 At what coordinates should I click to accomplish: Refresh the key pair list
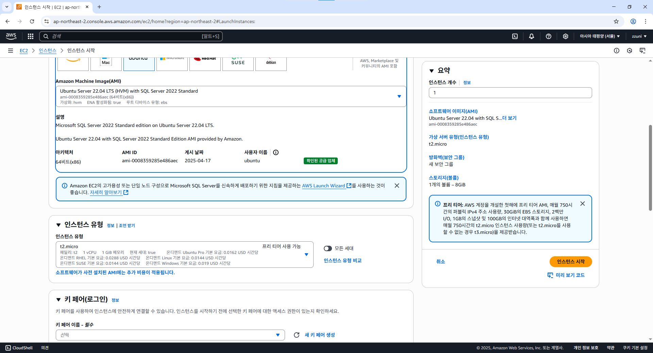click(x=297, y=335)
